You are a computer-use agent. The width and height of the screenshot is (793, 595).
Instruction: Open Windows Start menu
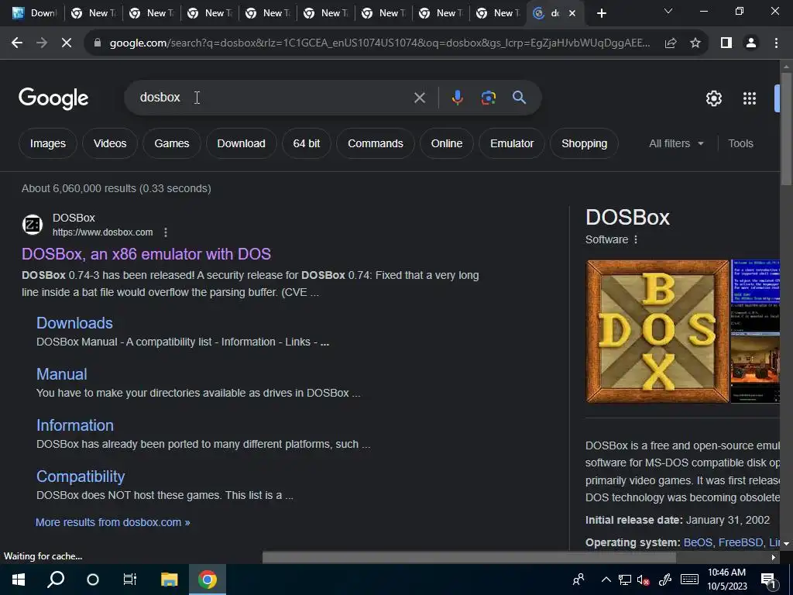tap(19, 580)
